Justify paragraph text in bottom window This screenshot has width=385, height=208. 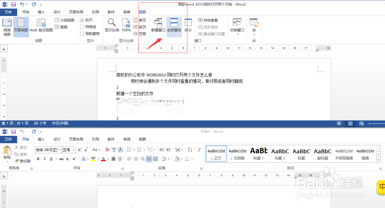[149, 159]
